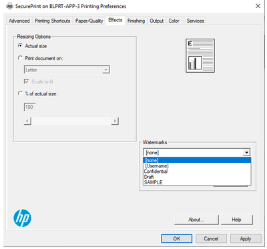Click the OK button

(177, 238)
